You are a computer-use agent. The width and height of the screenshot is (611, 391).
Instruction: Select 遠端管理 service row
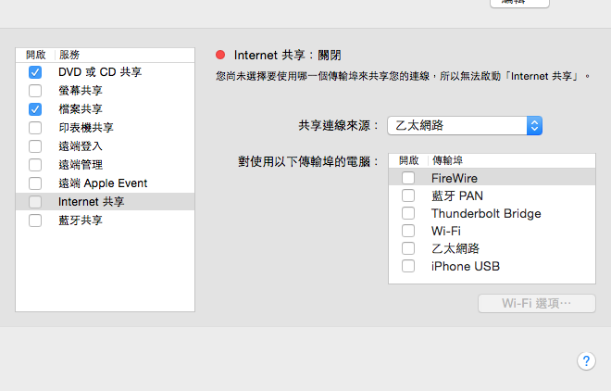(106, 165)
